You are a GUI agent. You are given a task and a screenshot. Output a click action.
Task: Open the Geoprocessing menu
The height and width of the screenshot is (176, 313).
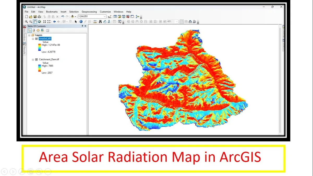(89, 12)
